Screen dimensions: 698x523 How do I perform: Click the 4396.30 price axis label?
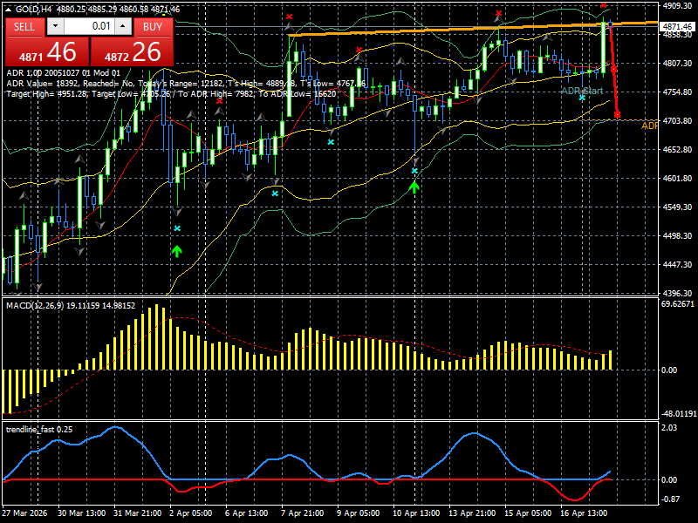point(677,293)
